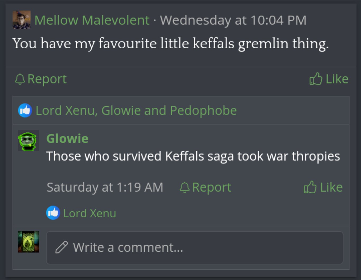Viewport: 361px width, 280px height.
Task: Click the thumbs-up icon on the main post
Action: click(x=316, y=79)
